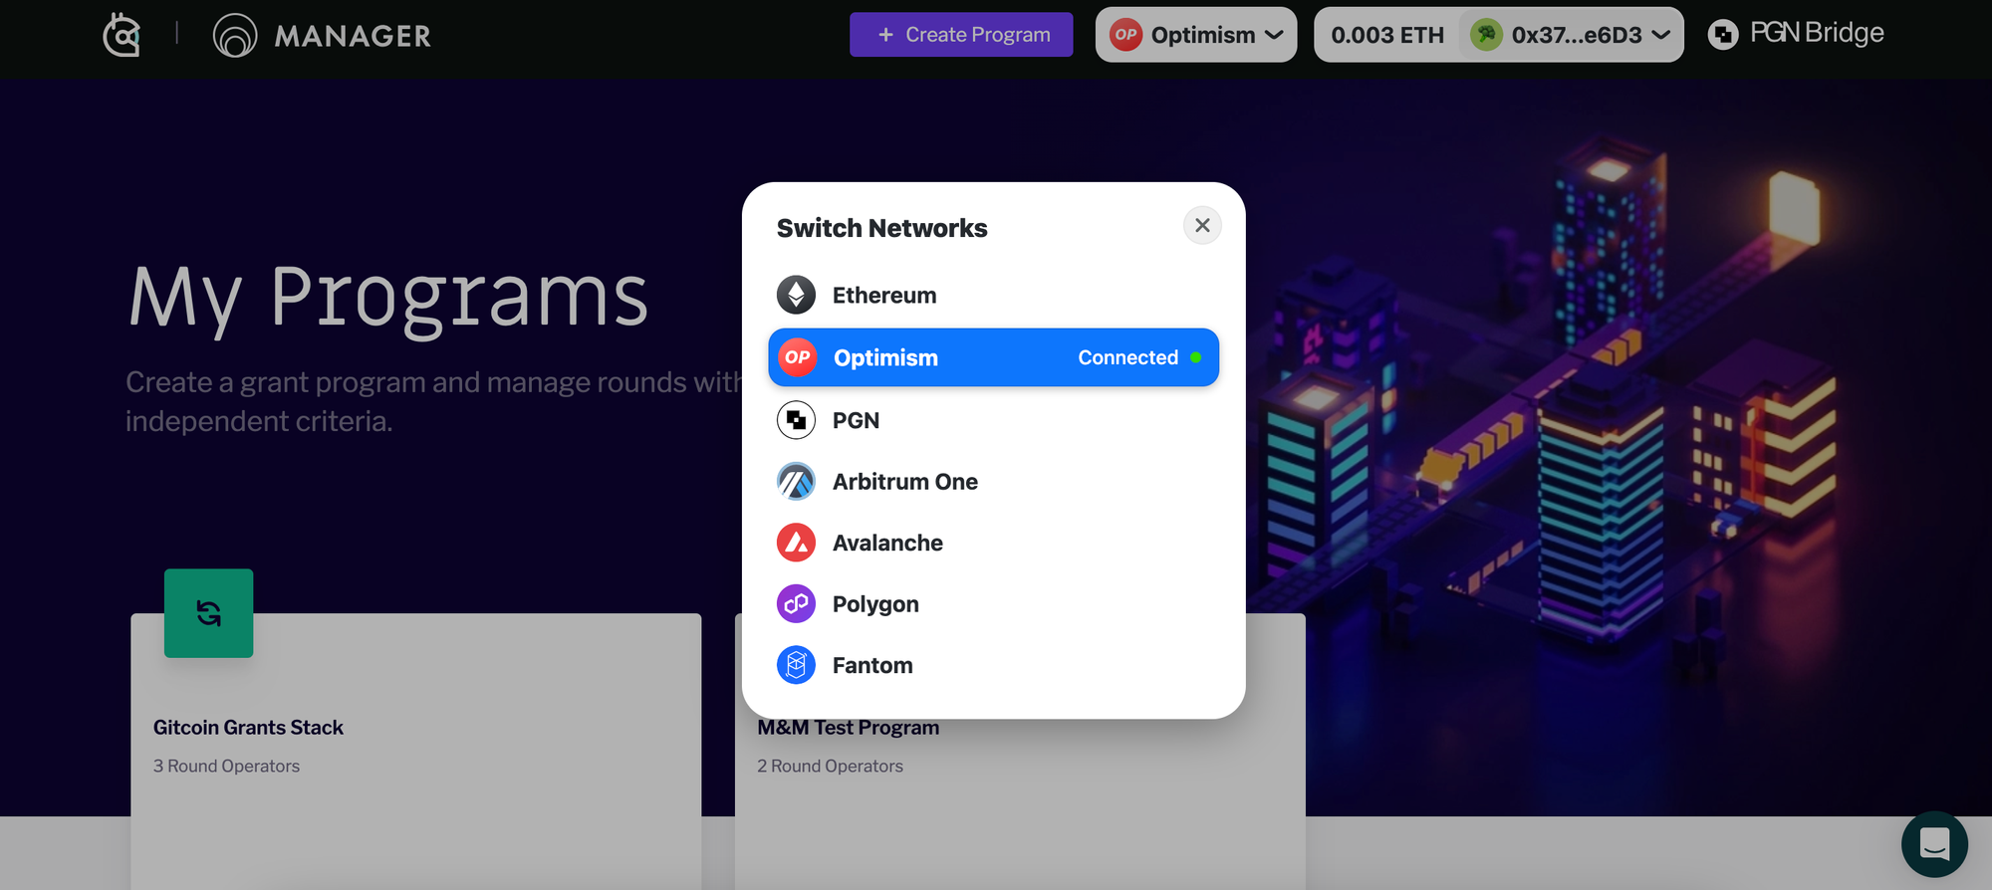Click the red Avalanche icon

coord(796,543)
